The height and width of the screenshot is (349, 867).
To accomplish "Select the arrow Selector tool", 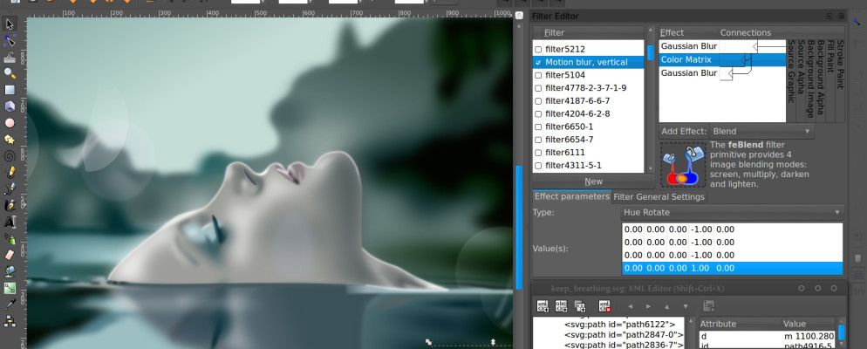I will pyautogui.click(x=10, y=24).
